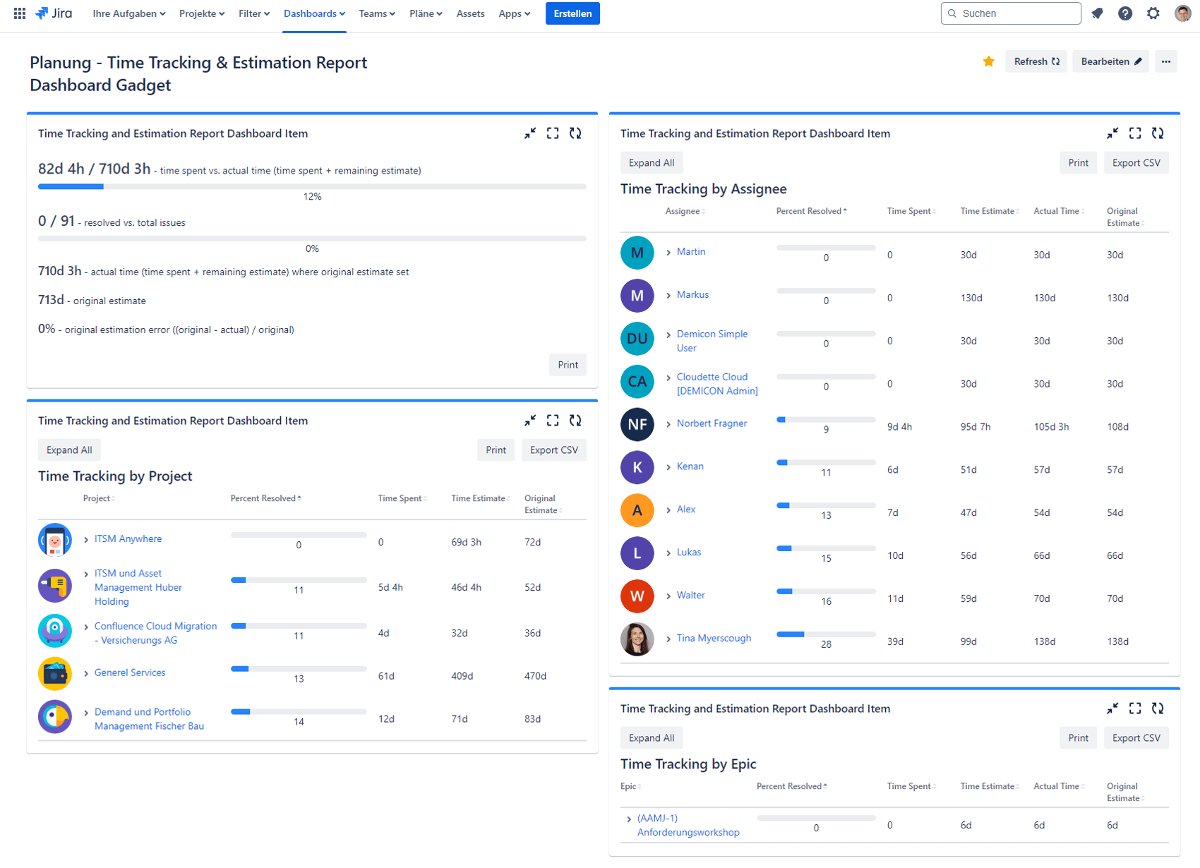The height and width of the screenshot is (868, 1200).
Task: Toggle the dashboard star favorite
Action: [988, 61]
